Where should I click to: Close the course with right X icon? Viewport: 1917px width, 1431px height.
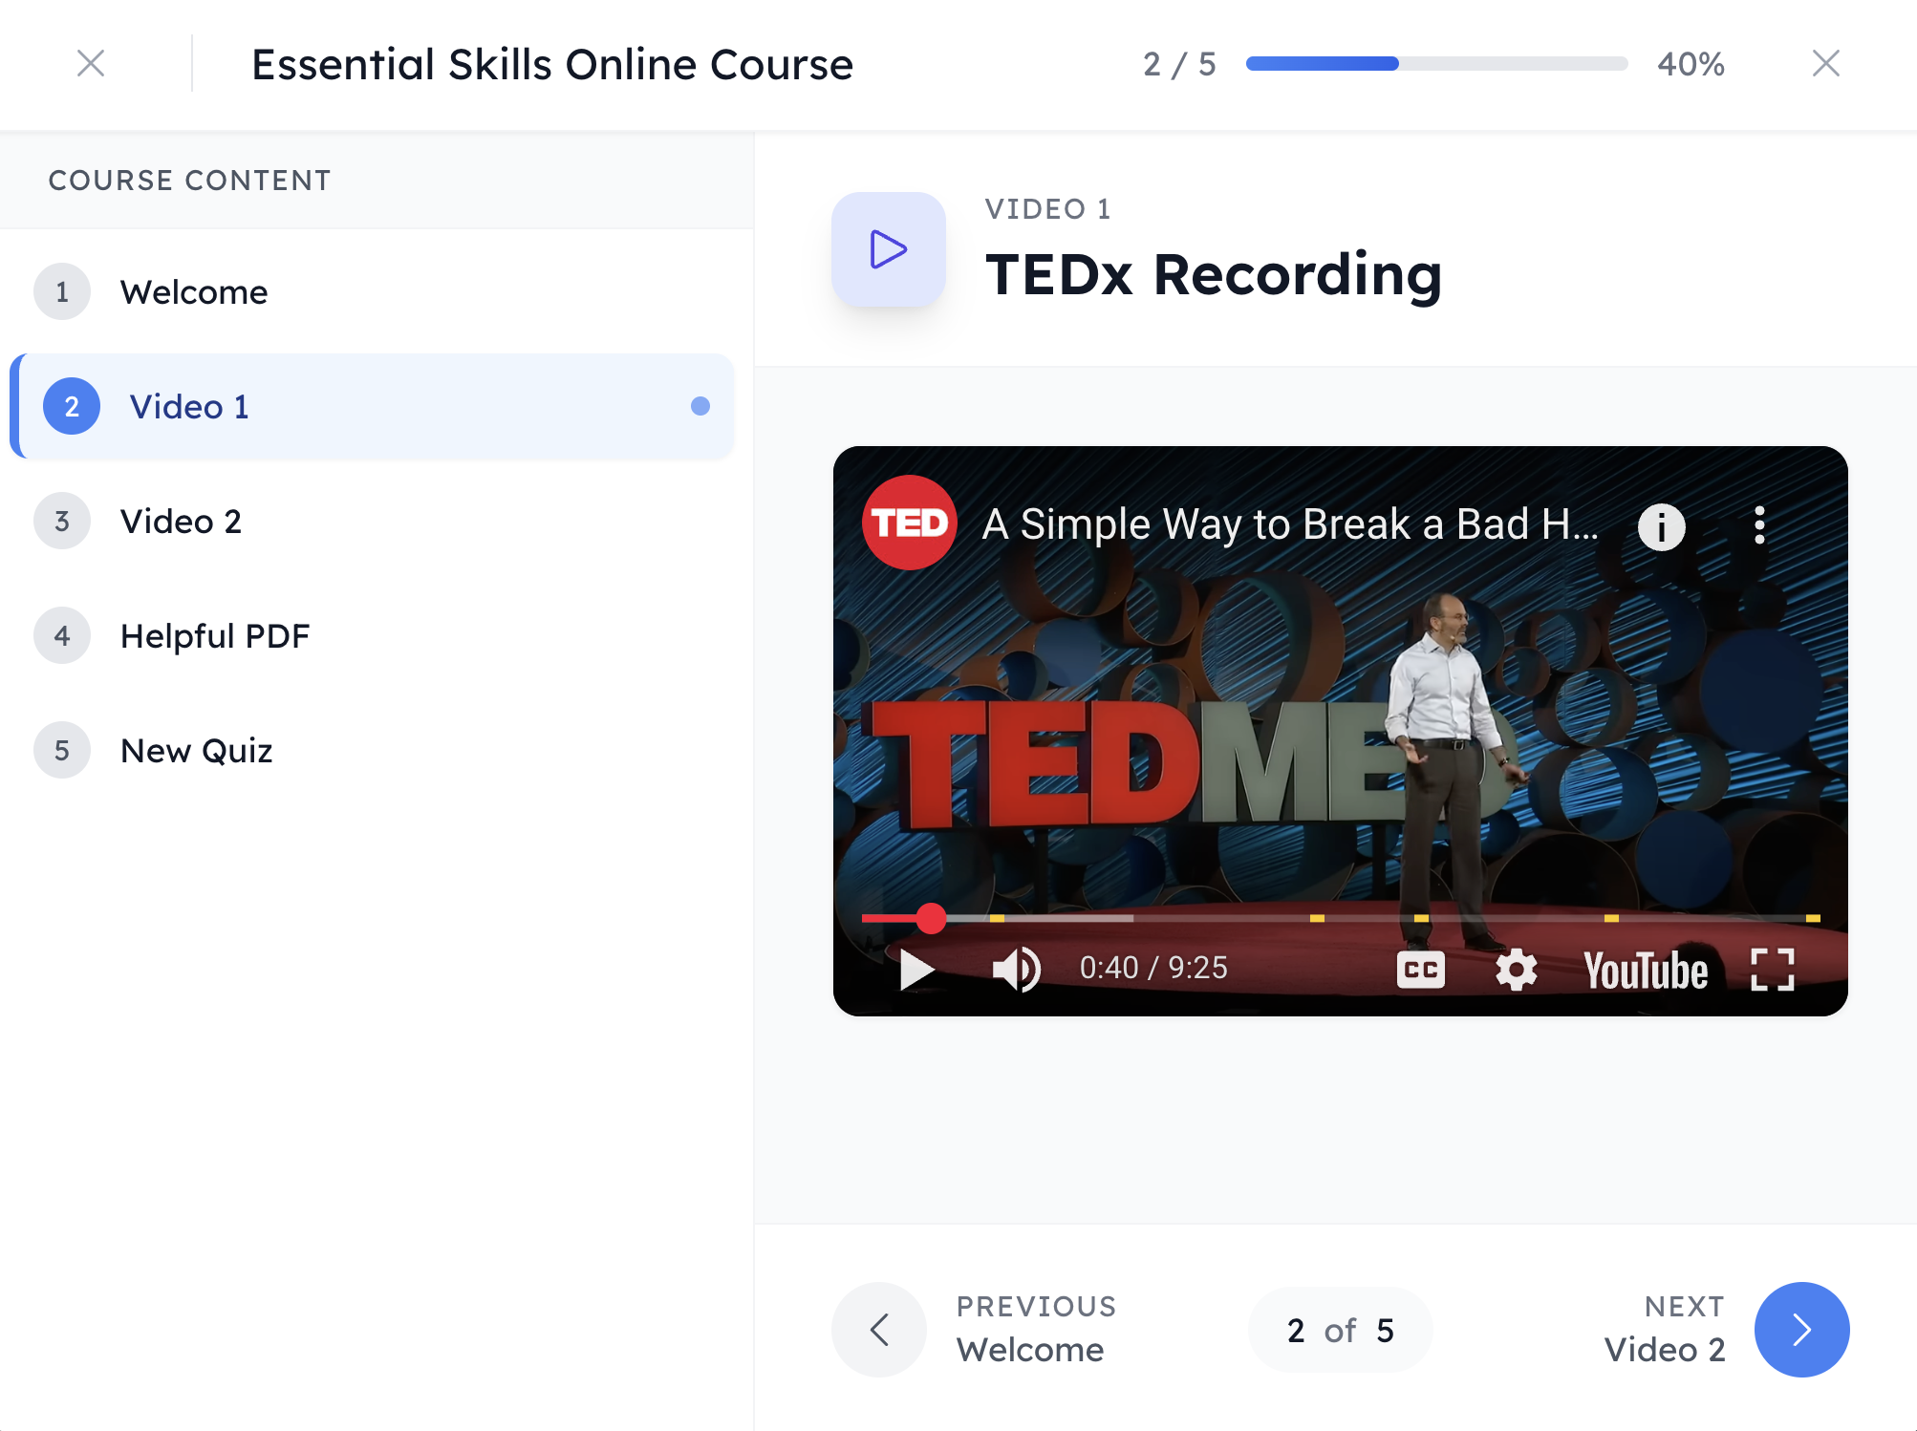coord(1825,63)
